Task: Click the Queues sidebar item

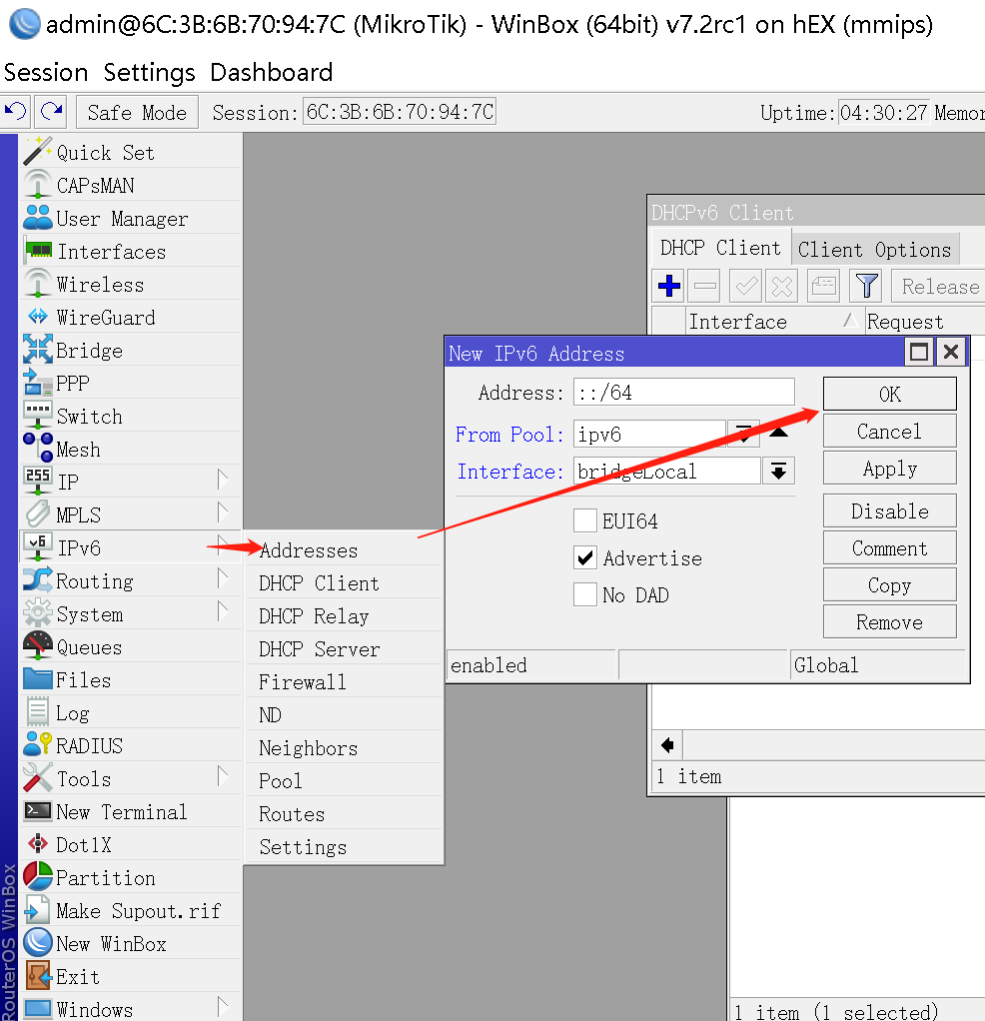Action: click(88, 647)
